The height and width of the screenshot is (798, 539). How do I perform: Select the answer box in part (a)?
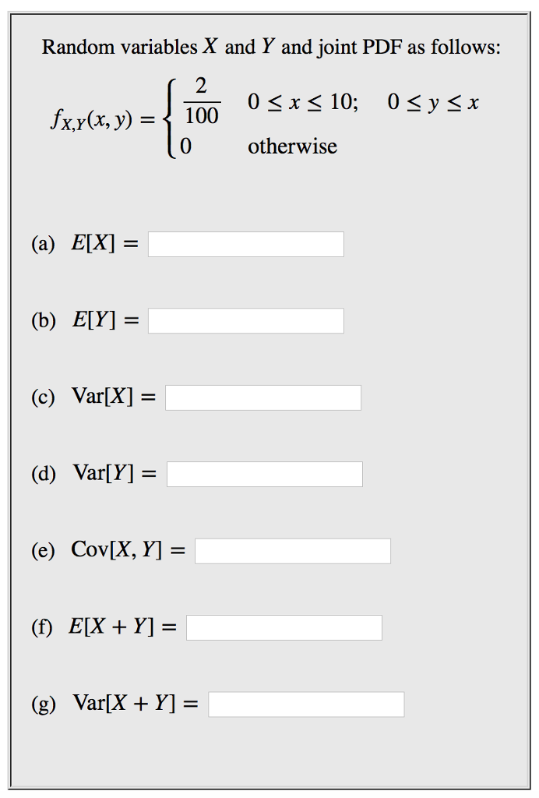[x=245, y=244]
